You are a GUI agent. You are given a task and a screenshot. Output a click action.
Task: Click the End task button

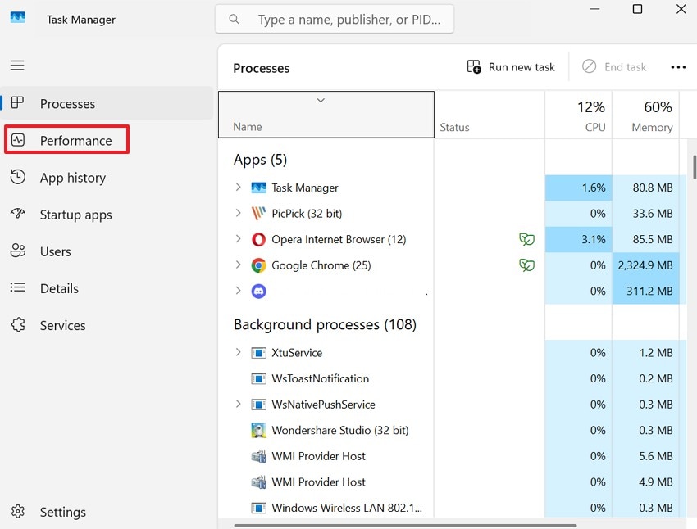(614, 66)
